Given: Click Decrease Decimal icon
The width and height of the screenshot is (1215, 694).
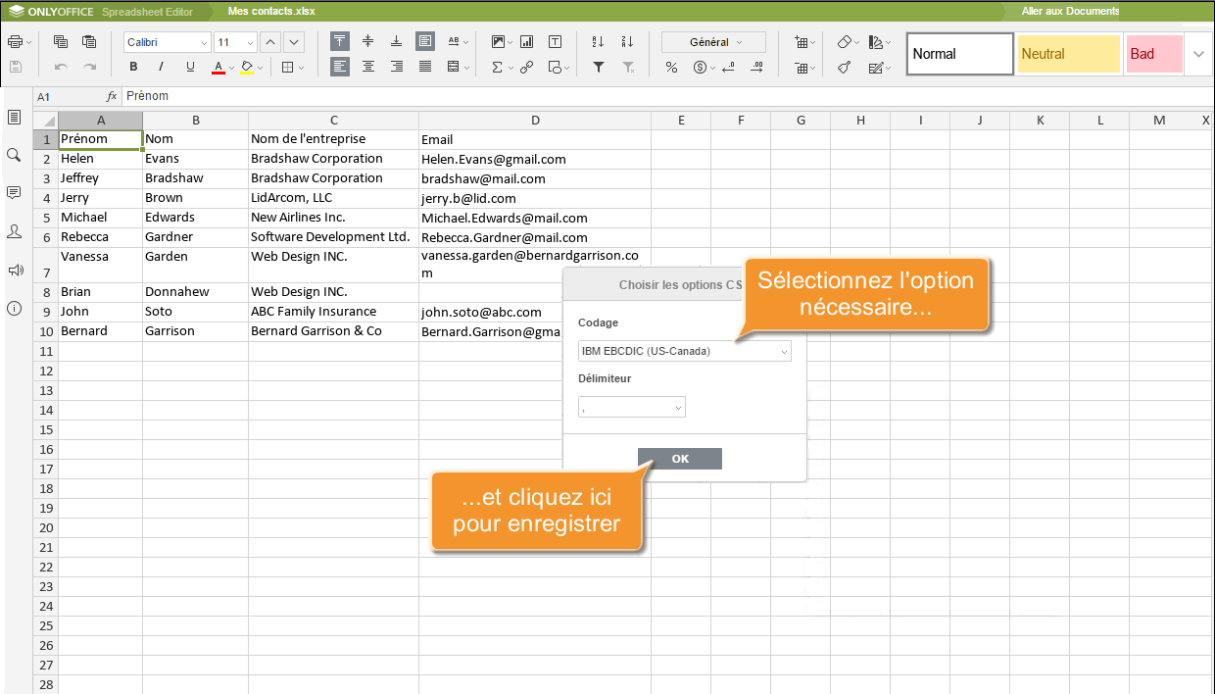Looking at the screenshot, I should [730, 68].
